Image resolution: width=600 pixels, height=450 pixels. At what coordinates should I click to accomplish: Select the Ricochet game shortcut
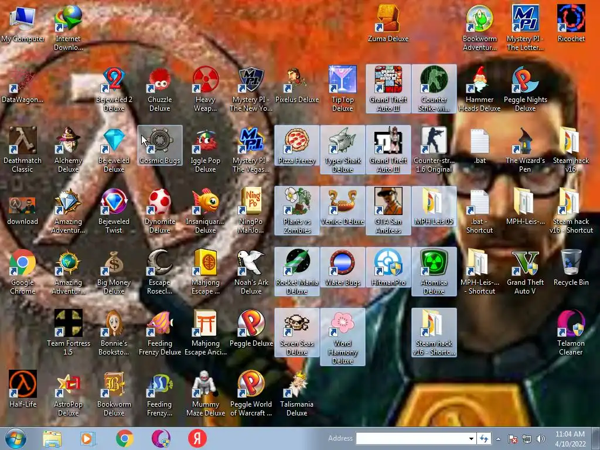(571, 23)
